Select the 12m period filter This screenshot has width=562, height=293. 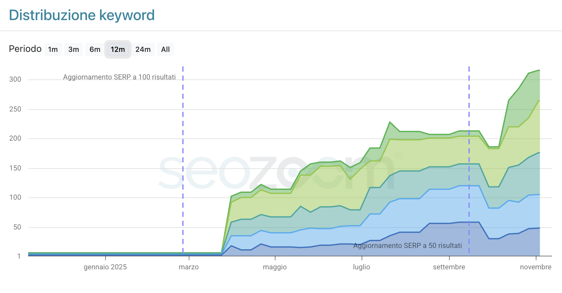pyautogui.click(x=118, y=49)
